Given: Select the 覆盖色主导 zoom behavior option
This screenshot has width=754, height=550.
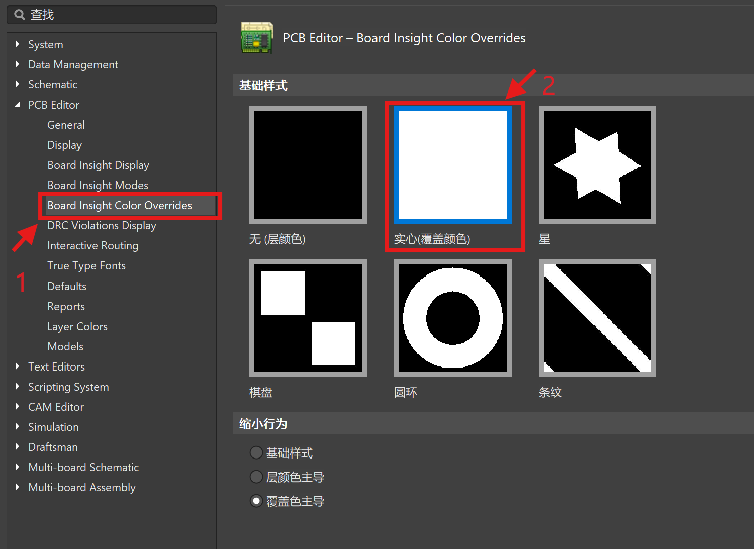Looking at the screenshot, I should [x=256, y=501].
